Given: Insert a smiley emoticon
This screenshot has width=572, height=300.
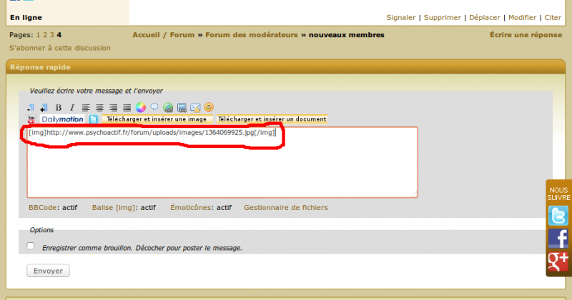Looking at the screenshot, I should click(x=209, y=108).
